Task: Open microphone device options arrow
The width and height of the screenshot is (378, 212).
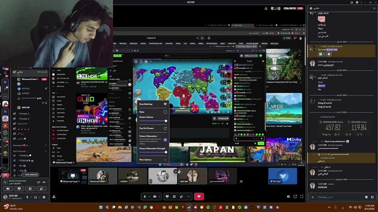Action: [149, 197]
